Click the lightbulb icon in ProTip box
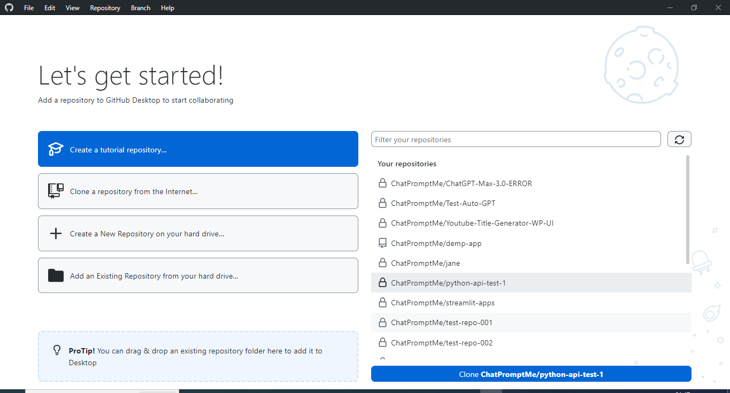The height and width of the screenshot is (393, 730). (x=57, y=350)
